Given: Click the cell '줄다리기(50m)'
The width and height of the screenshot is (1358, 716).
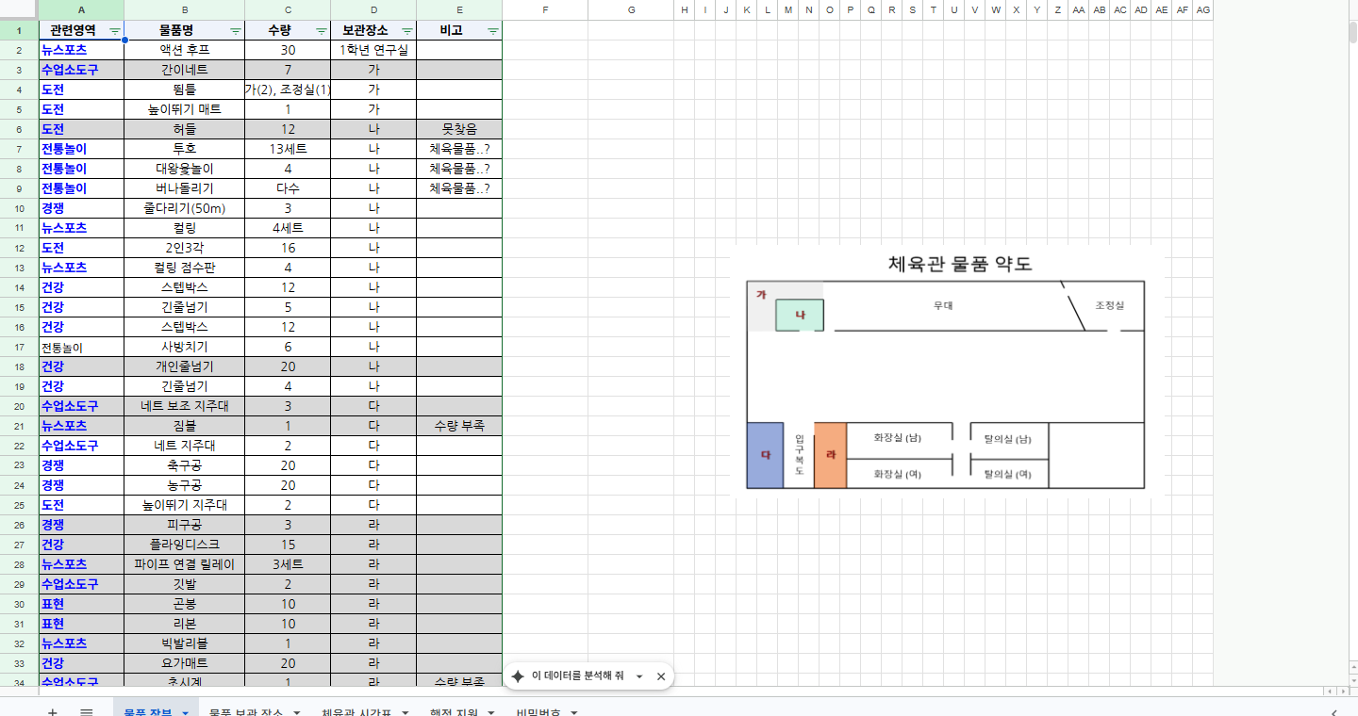Looking at the screenshot, I should [185, 208].
